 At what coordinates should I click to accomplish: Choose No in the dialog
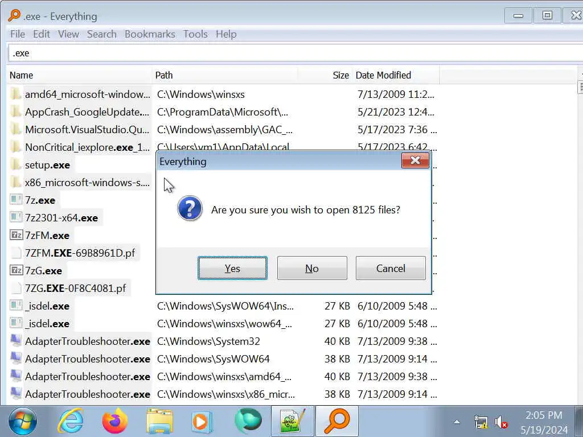click(312, 268)
